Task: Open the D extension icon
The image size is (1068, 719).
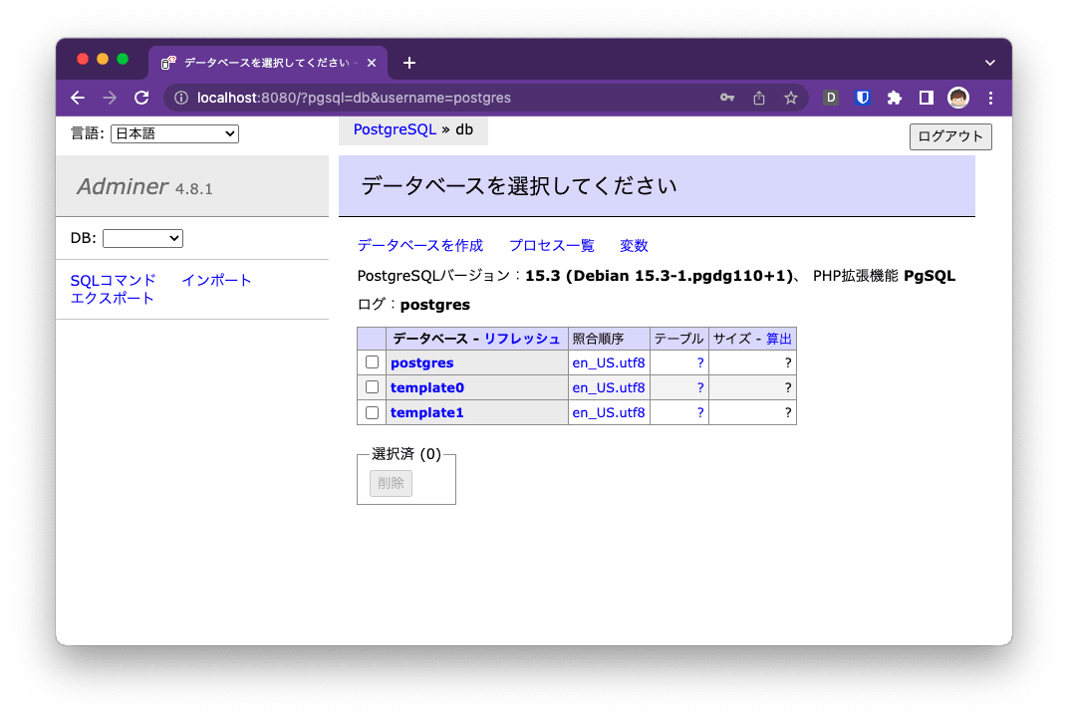Action: coord(830,98)
